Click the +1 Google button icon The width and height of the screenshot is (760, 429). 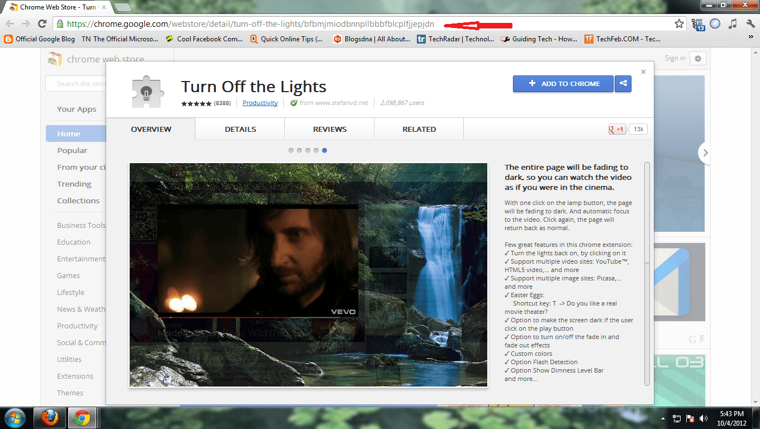point(616,128)
